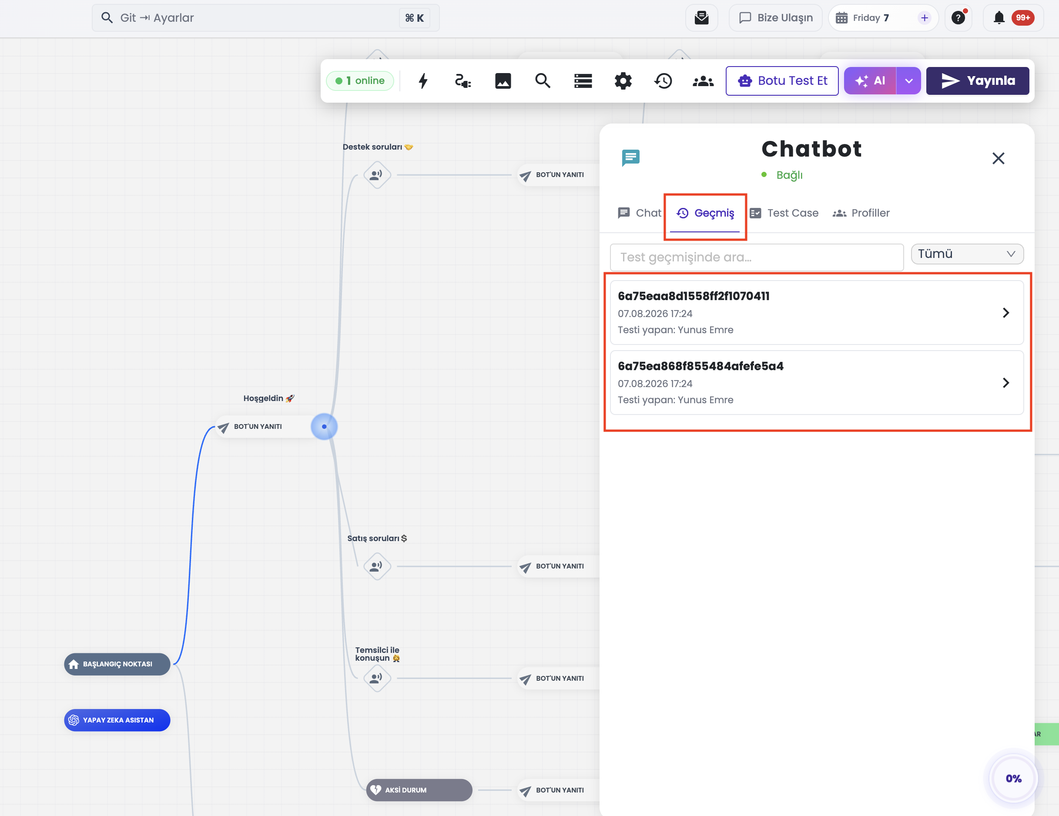Select the blue connector dot on Hoşgeldin node
This screenshot has width=1059, height=816.
coord(324,427)
